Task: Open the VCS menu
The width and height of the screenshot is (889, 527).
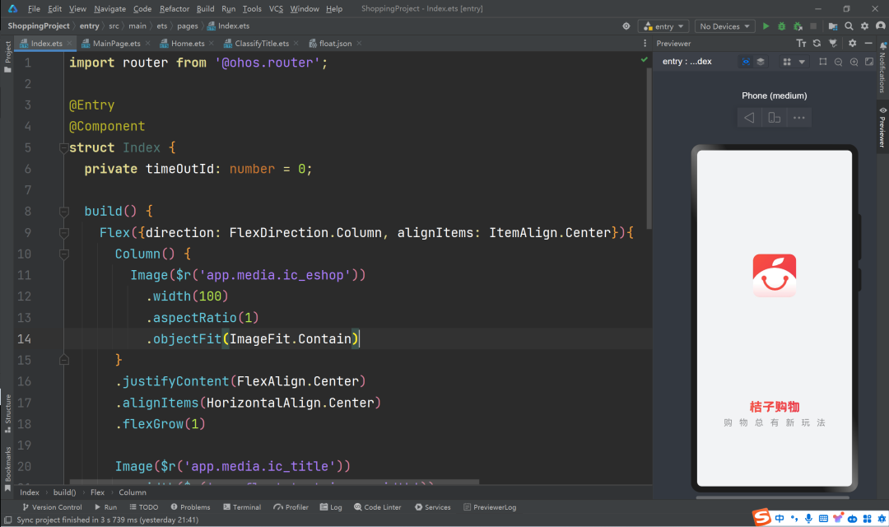Action: click(276, 8)
